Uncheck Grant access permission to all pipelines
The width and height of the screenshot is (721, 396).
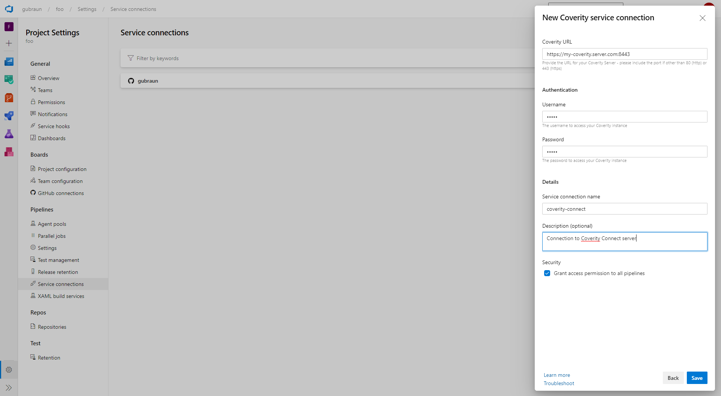point(547,273)
